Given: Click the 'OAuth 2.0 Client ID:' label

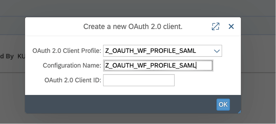Looking at the screenshot, I should [73, 80].
